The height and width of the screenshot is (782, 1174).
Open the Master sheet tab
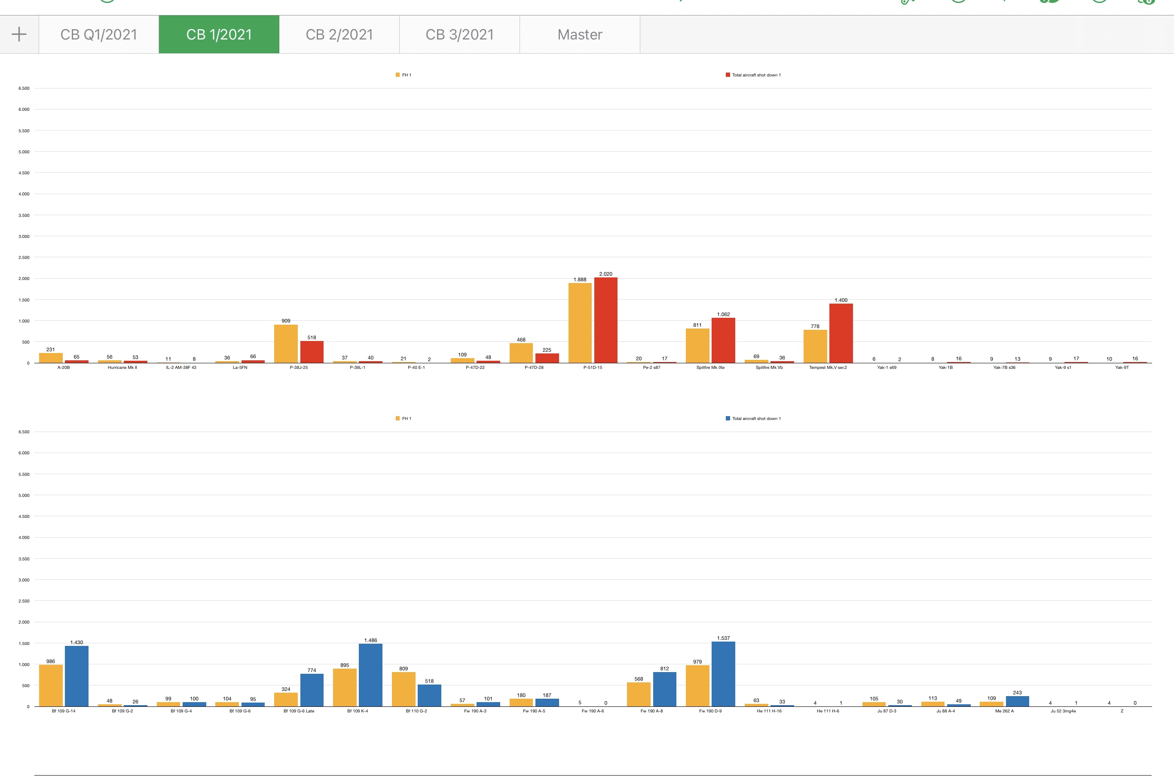[x=580, y=34]
